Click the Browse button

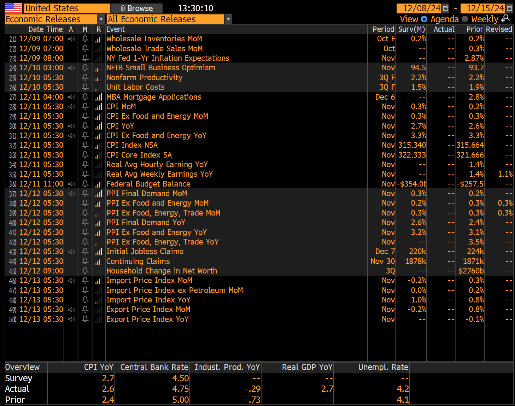tap(136, 8)
